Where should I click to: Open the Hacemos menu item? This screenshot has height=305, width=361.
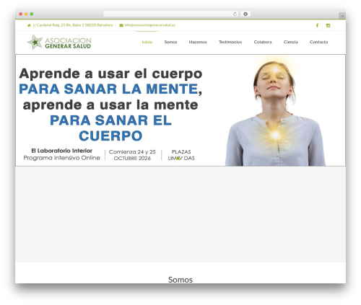click(x=198, y=42)
